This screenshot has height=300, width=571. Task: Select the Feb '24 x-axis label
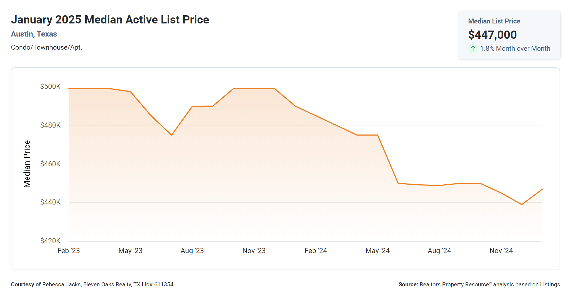click(x=316, y=251)
